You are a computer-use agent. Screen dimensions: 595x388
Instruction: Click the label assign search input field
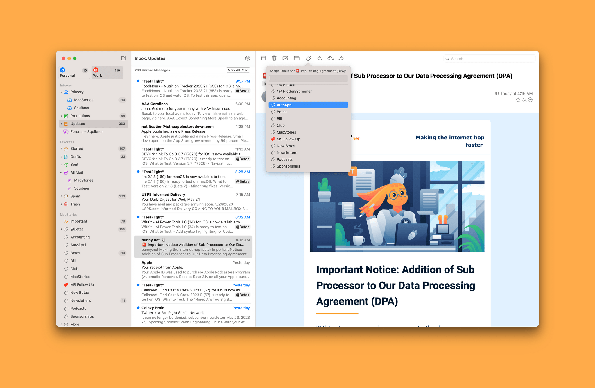(x=307, y=78)
